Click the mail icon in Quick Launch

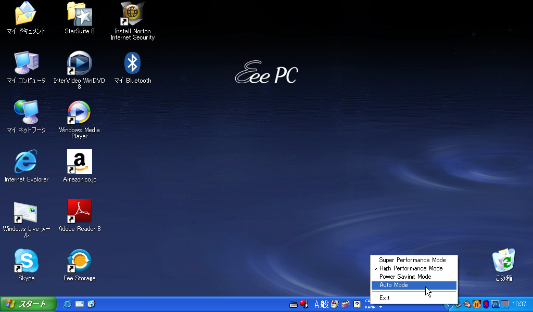tap(79, 304)
